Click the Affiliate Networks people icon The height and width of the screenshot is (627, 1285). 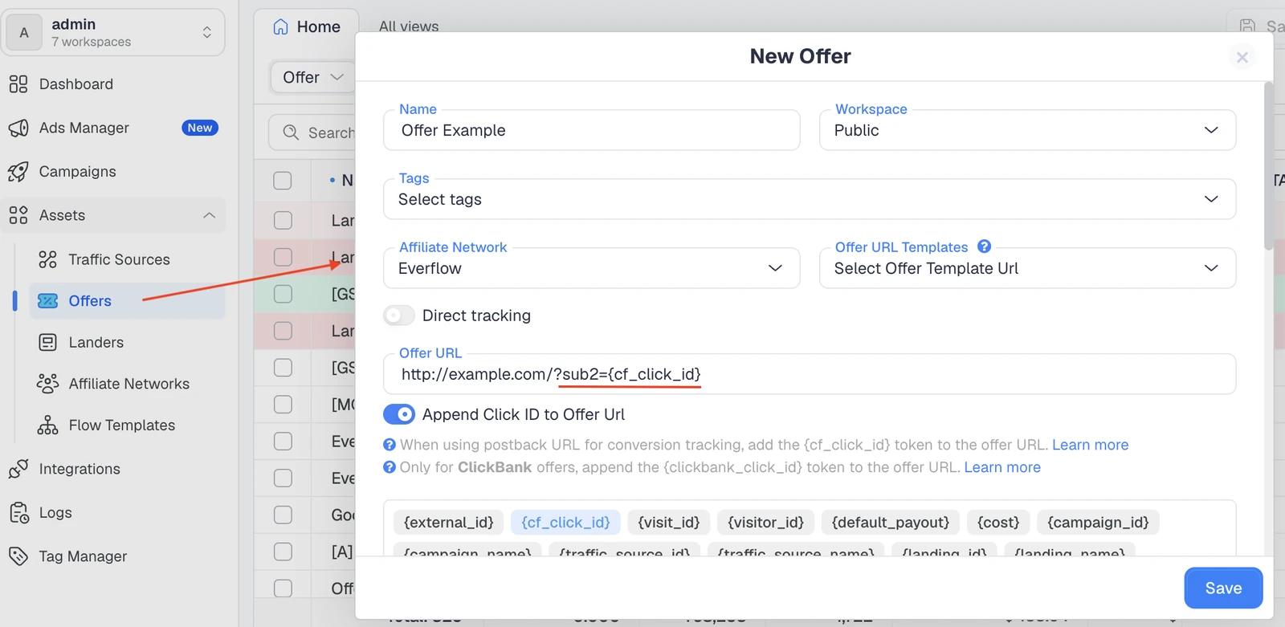point(47,384)
